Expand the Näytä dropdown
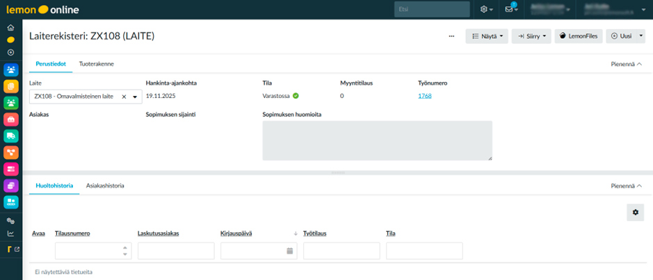The image size is (653, 280). [487, 36]
